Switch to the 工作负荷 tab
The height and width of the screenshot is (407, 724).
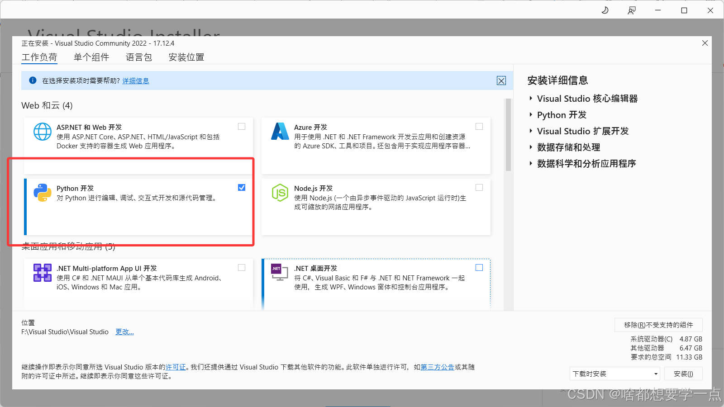pyautogui.click(x=39, y=57)
